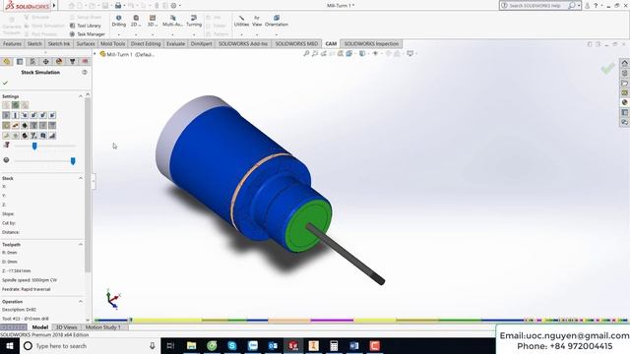Open the Orientation dropdown arrow
The width and height of the screenshot is (630, 354).
click(x=277, y=35)
